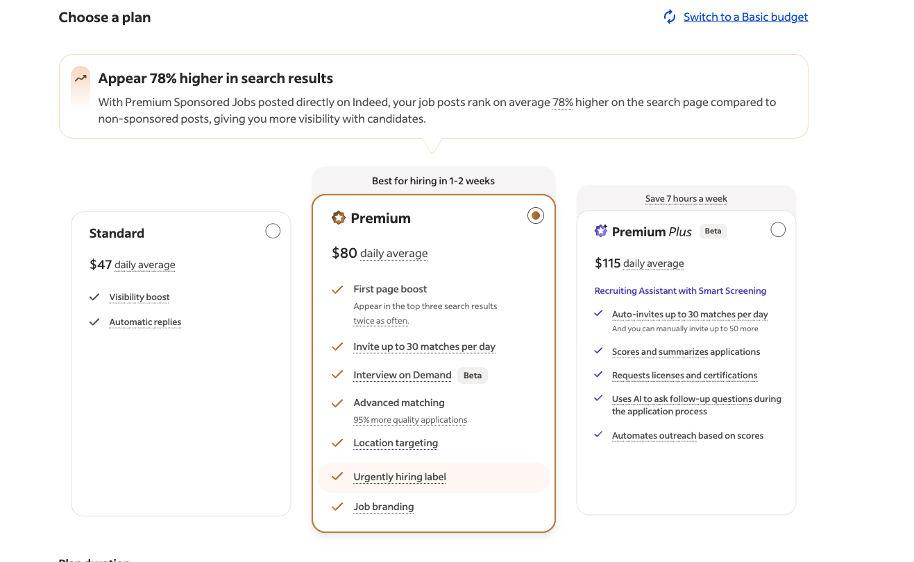Choose the Premium Plus radio button
Screen dimensions: 914x562
[778, 229]
